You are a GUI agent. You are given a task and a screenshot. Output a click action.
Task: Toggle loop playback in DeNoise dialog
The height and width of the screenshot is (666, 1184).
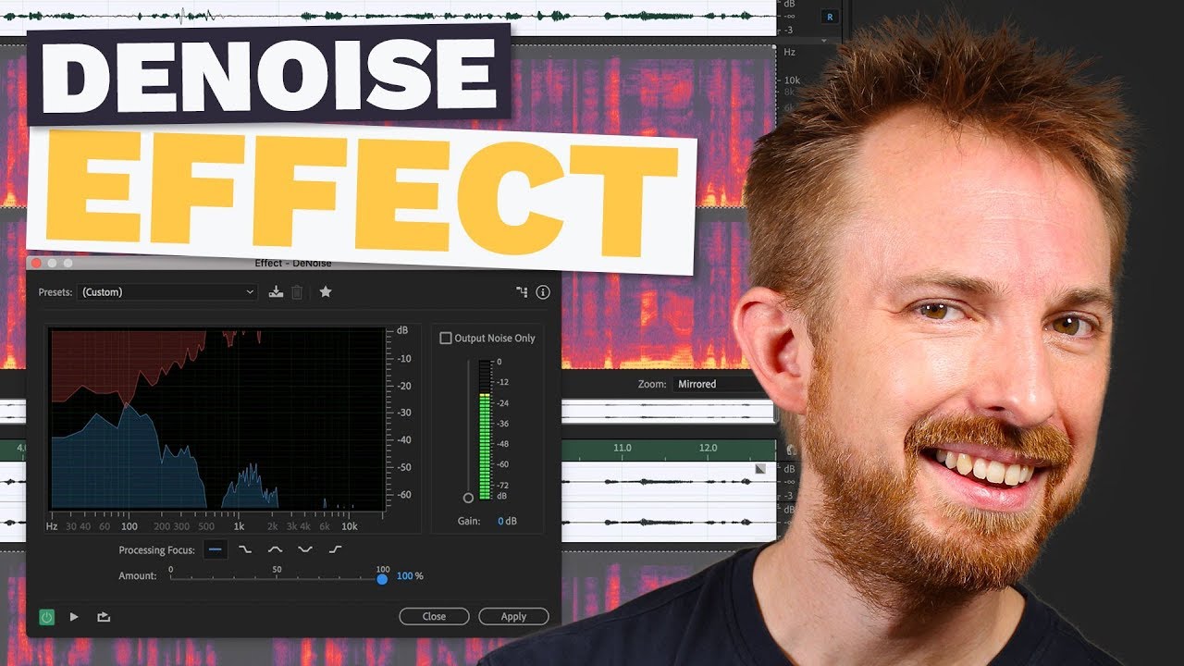coord(104,617)
